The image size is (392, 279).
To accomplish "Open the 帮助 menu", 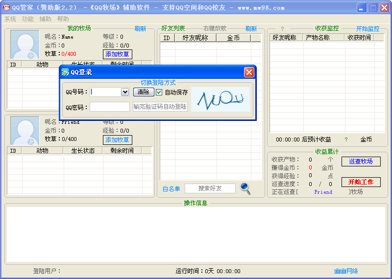I will tap(63, 19).
